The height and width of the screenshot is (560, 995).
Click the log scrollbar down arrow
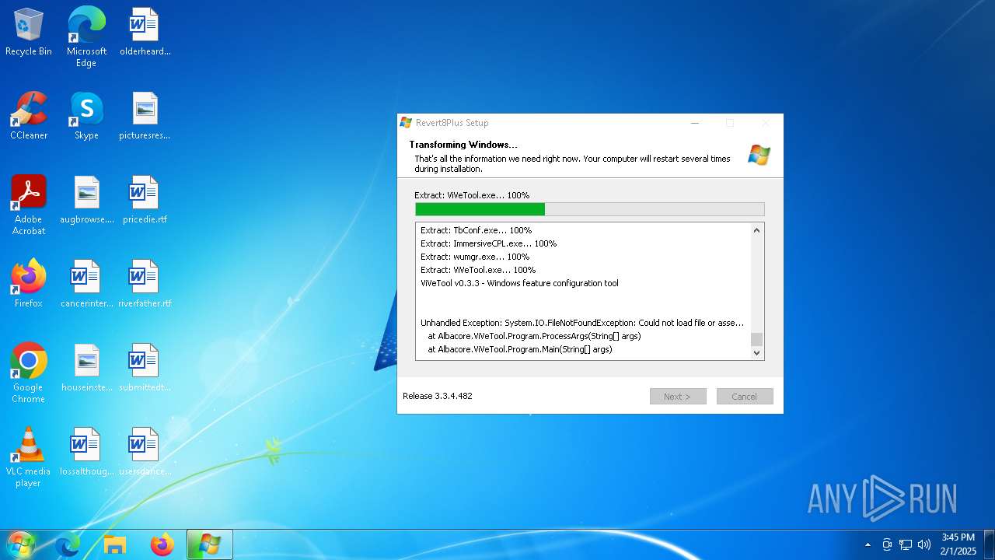[x=757, y=353]
